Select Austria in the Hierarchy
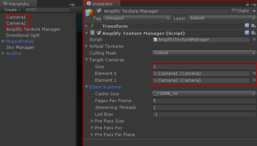 click(x=14, y=53)
